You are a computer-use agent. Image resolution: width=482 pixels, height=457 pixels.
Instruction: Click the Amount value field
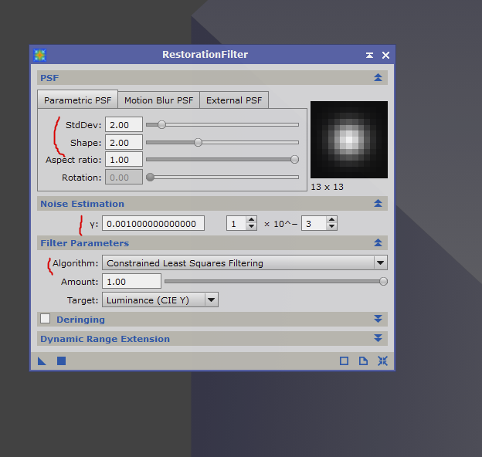pyautogui.click(x=131, y=281)
